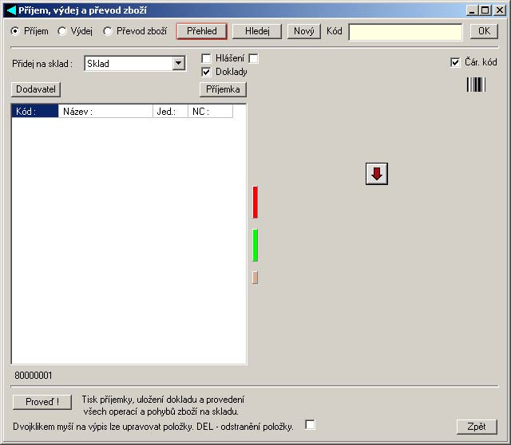Toggle the unlabeled checkbox right of Hlášení
Viewport: 511px width, 445px height.
[253, 58]
